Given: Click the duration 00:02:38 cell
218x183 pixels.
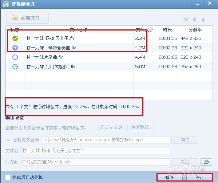Looking at the screenshot, I should [168, 48].
